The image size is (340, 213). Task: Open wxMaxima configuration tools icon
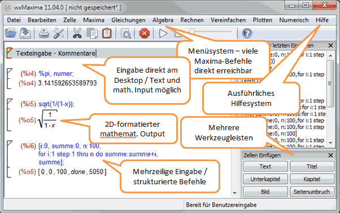pos(59,33)
